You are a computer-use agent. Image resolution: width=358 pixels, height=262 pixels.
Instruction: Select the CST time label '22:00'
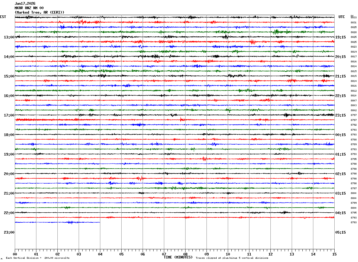[x=9, y=213]
